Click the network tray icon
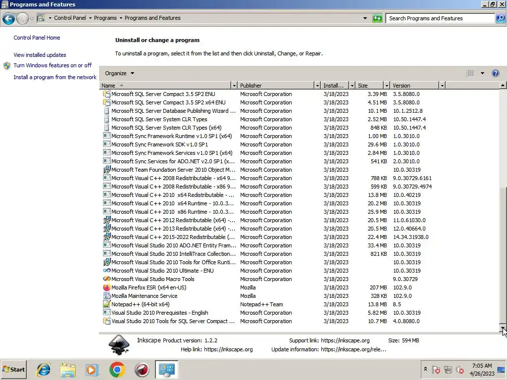Screen dimensions: 507x380 pos(448,370)
